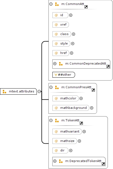This screenshot has width=113, height=169.
Task: Click the m:CommonPresAtt reference arrow icon
Action: (x=93, y=90)
